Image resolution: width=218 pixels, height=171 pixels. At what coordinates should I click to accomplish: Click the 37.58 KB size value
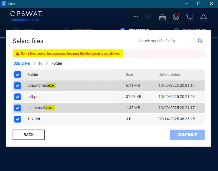coord(133,97)
